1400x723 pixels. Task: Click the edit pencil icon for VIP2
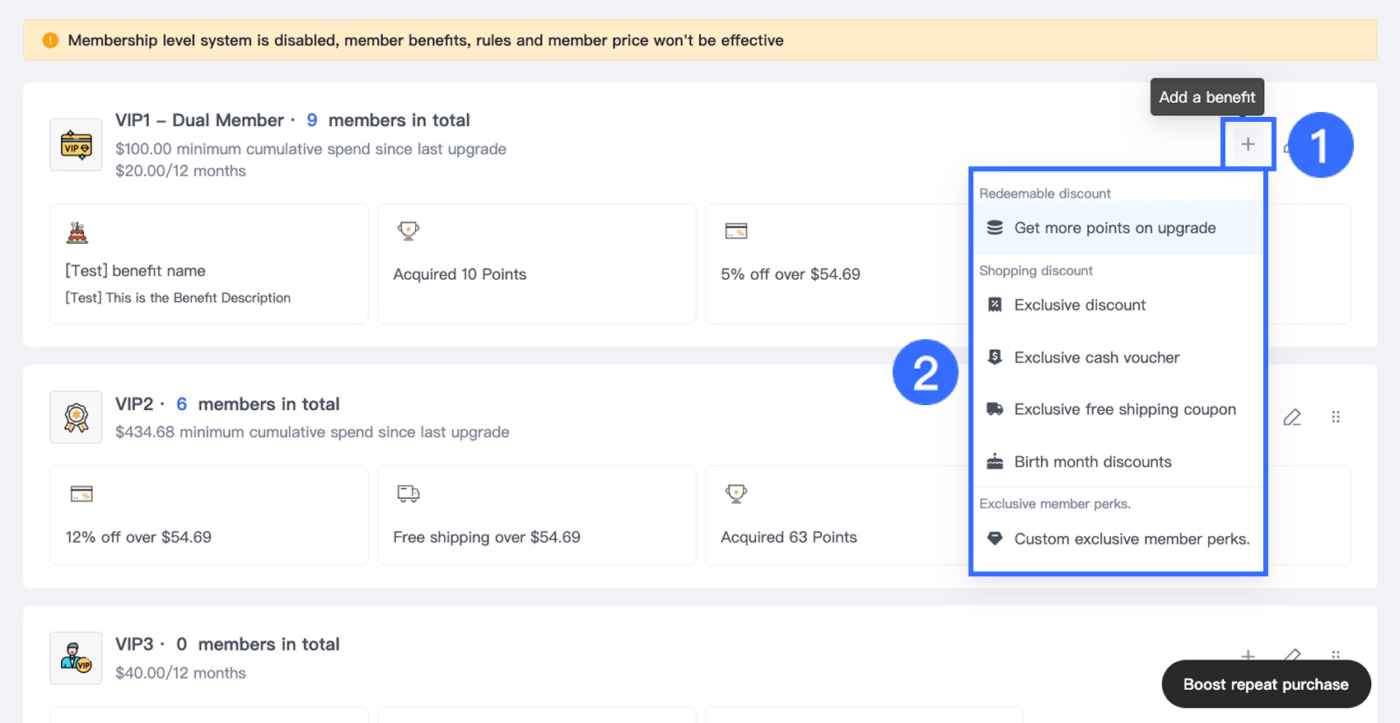point(1292,417)
